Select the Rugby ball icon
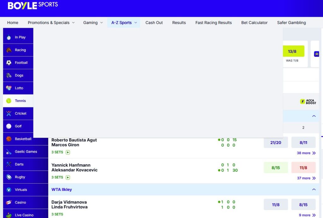The image size is (323, 218). coord(9,177)
